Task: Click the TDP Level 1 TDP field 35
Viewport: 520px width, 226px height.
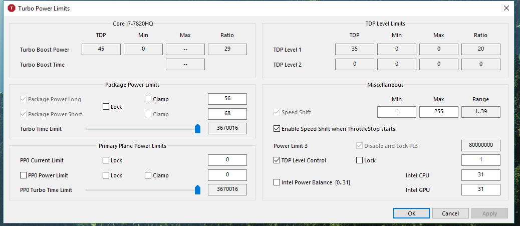Action: tap(355, 49)
